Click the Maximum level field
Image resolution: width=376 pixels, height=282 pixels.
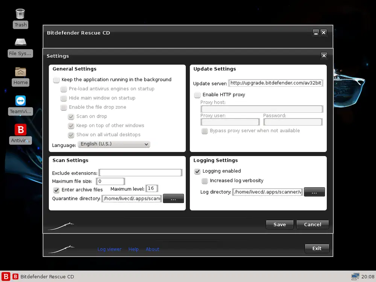point(152,188)
